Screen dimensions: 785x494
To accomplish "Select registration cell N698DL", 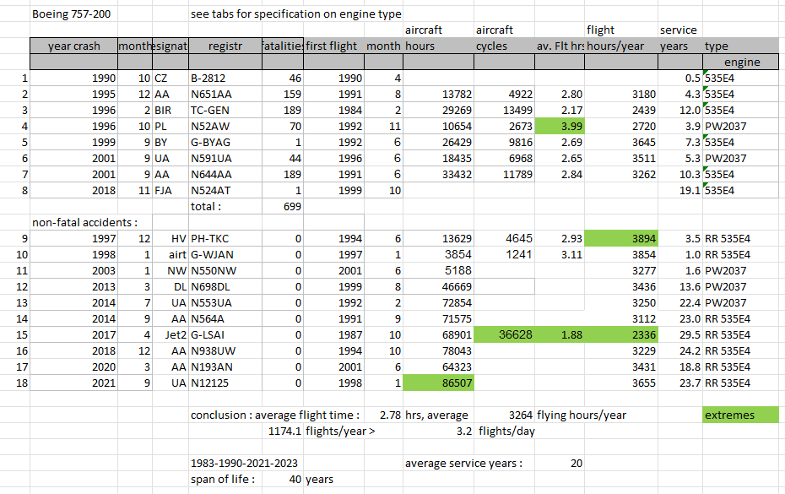I will pos(225,286).
